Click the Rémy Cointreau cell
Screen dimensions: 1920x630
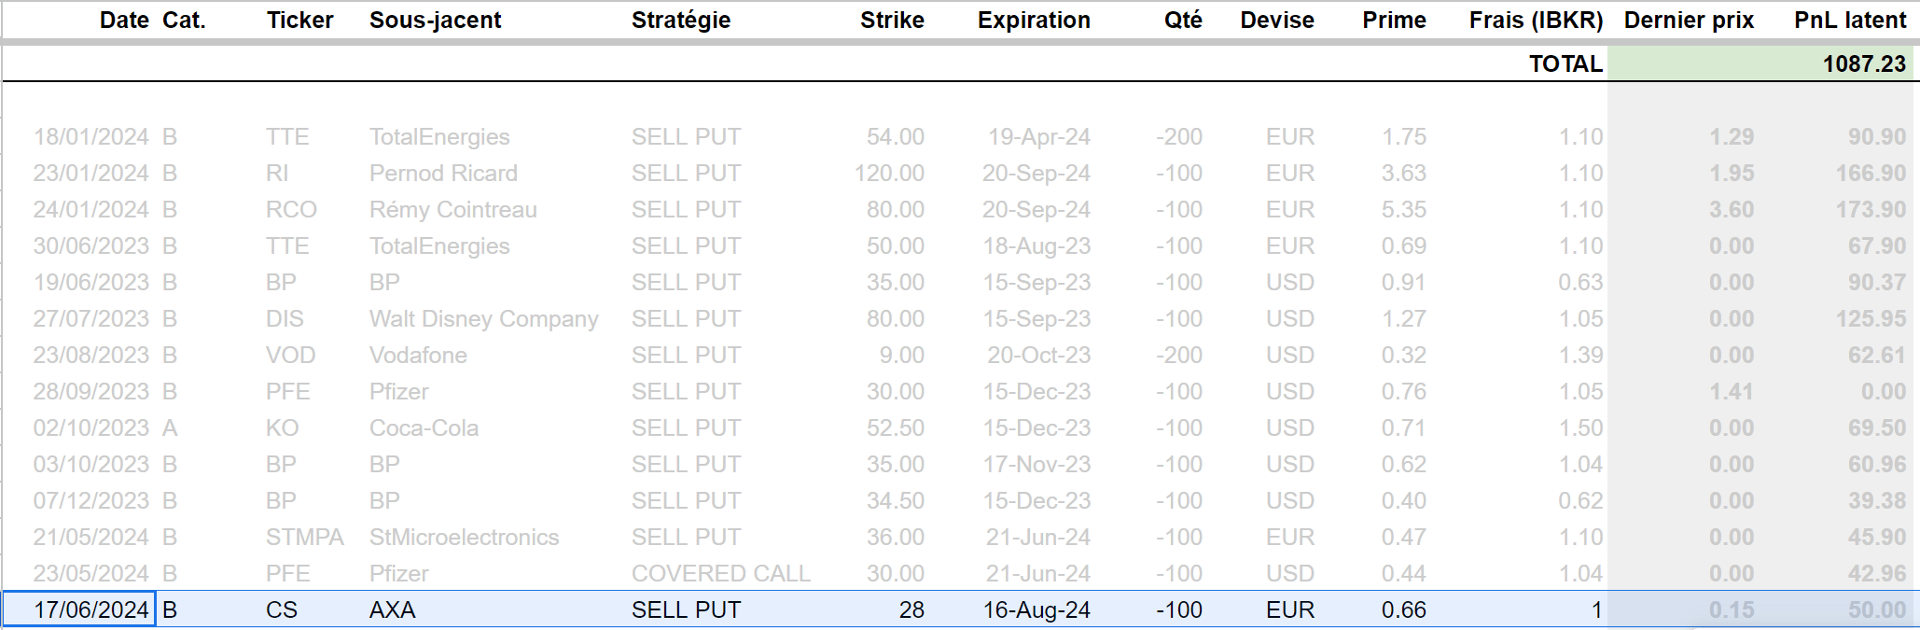(452, 209)
